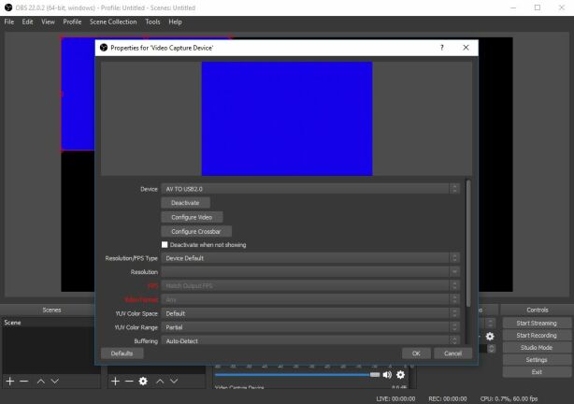
Task: Move scene up arrow in Scenes panel
Action: point(41,382)
